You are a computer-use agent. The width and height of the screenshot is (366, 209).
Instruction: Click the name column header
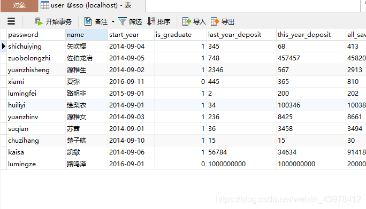pyautogui.click(x=87, y=35)
